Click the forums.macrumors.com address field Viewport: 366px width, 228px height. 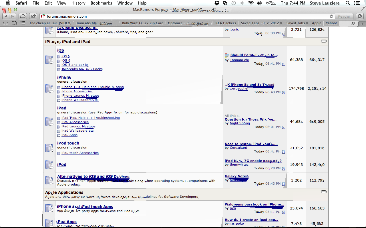point(186,17)
